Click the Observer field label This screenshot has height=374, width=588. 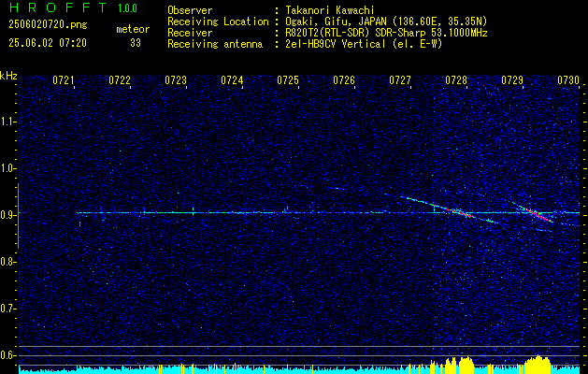(x=190, y=10)
